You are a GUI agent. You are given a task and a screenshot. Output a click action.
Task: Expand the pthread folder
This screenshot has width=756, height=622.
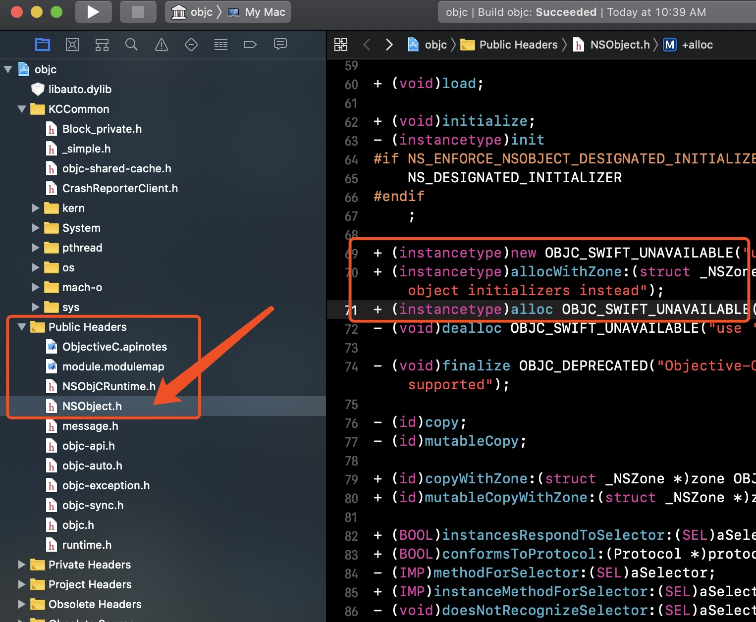coord(36,248)
